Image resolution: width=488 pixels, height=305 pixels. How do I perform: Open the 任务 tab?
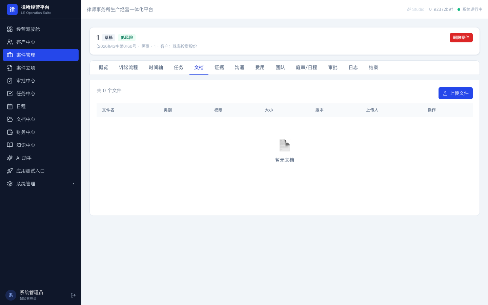click(179, 68)
